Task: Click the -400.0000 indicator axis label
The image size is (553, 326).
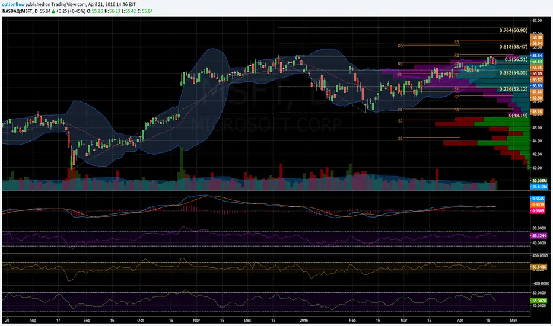Action: point(540,283)
